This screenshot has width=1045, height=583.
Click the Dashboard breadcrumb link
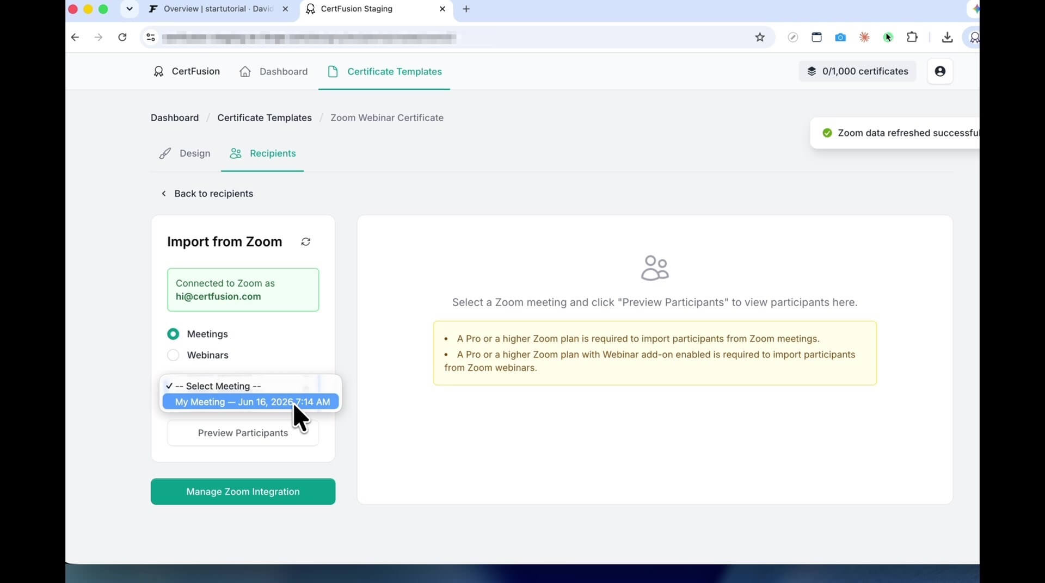point(175,117)
